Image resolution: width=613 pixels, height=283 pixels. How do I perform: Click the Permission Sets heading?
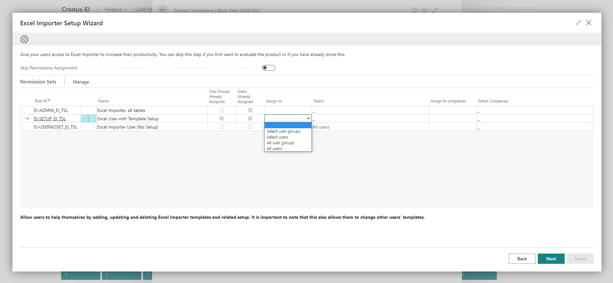click(38, 82)
